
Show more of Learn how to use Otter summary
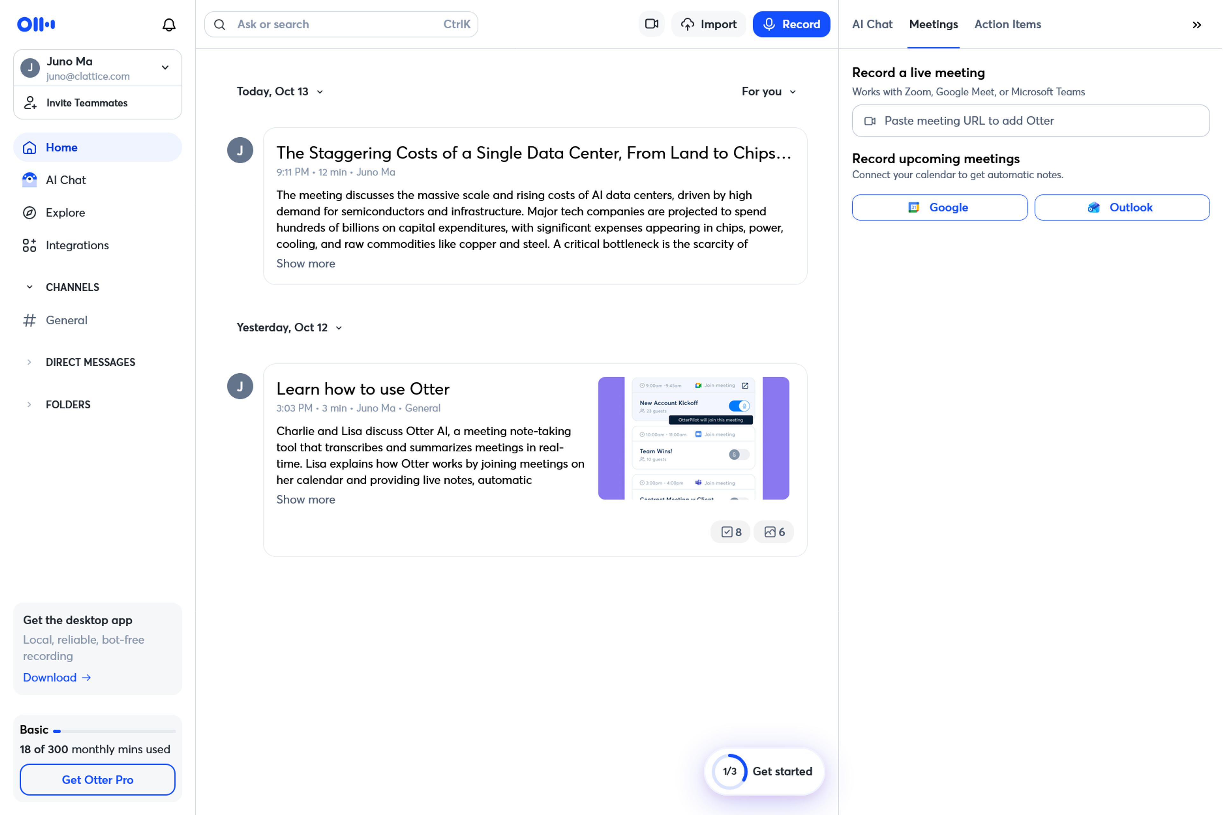(306, 500)
